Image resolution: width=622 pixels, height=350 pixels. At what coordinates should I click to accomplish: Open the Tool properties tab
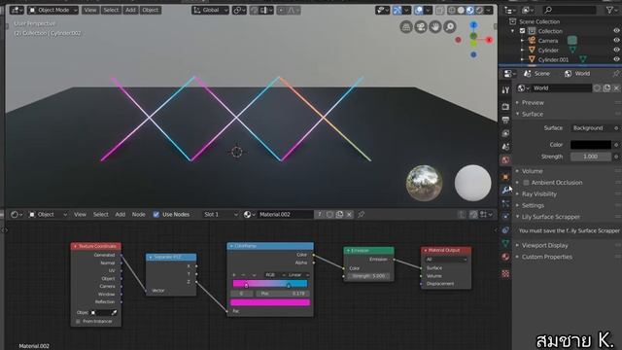pyautogui.click(x=505, y=90)
